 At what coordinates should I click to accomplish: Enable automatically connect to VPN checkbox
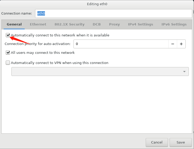point(8,63)
